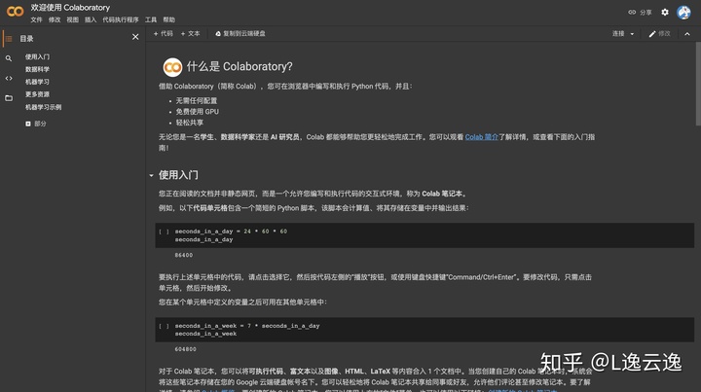Click inside the seconds_in_a_day code cell
This screenshot has height=392, width=701.
424,235
